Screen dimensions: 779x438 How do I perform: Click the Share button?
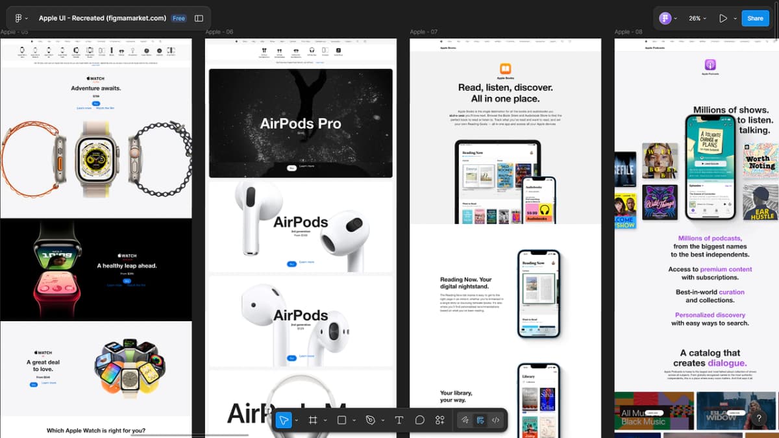(755, 18)
